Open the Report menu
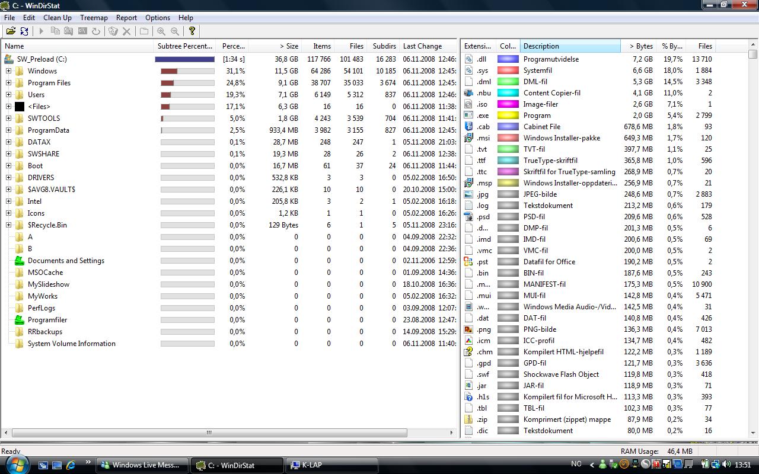 pyautogui.click(x=126, y=18)
